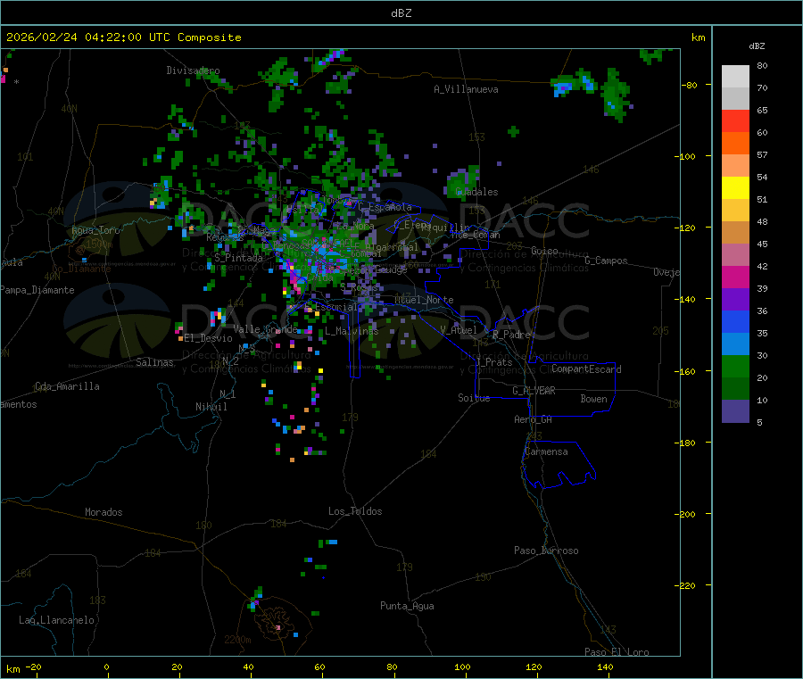803x679 pixels.
Task: Click the yellow 51 dBZ legend swatch
Action: [735, 188]
